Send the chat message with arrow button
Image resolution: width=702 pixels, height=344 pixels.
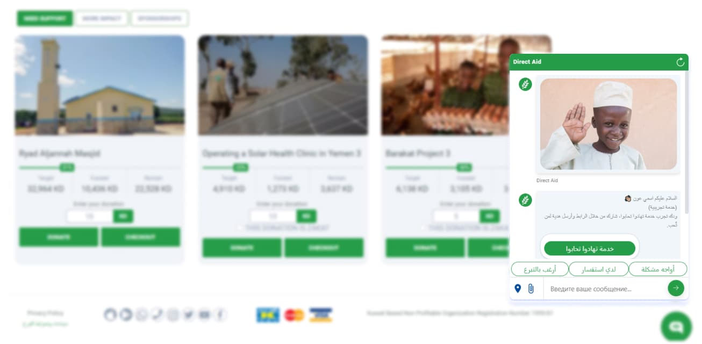(x=676, y=288)
